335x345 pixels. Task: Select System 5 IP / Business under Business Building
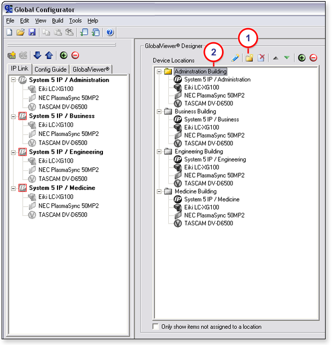(210, 119)
